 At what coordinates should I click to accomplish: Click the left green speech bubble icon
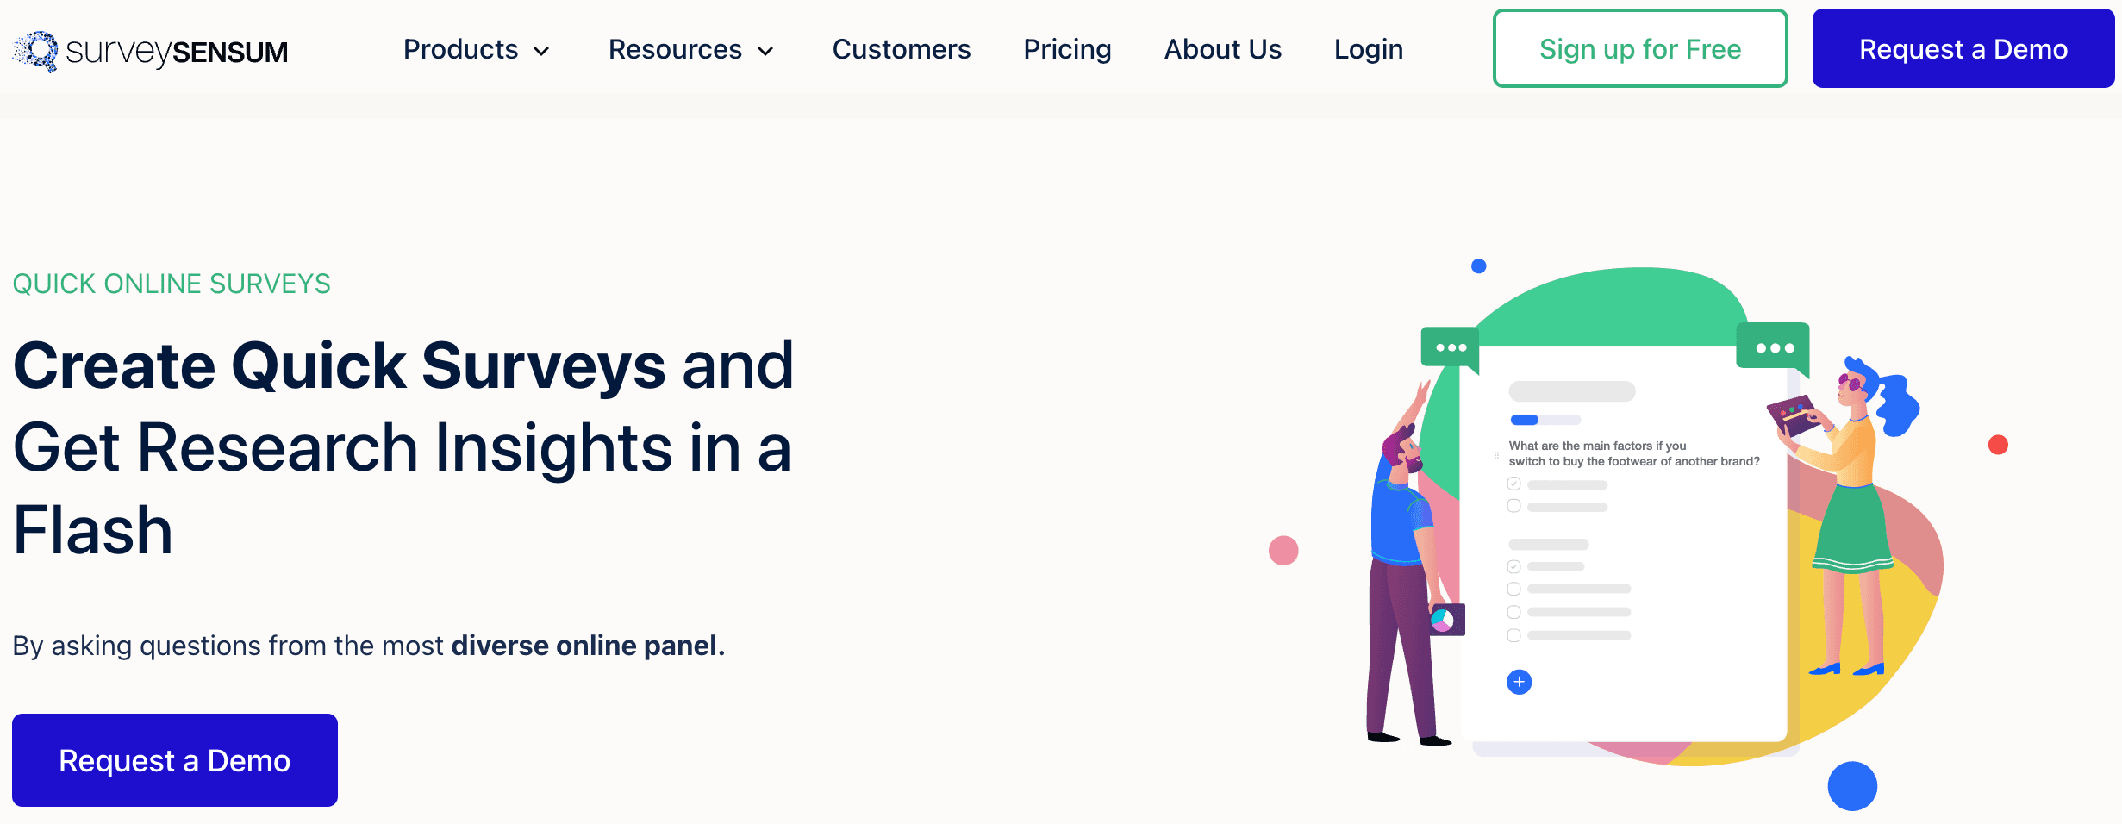(x=1452, y=346)
